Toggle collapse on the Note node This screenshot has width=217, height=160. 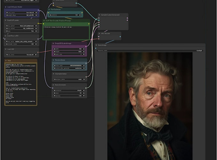(x=6, y=60)
